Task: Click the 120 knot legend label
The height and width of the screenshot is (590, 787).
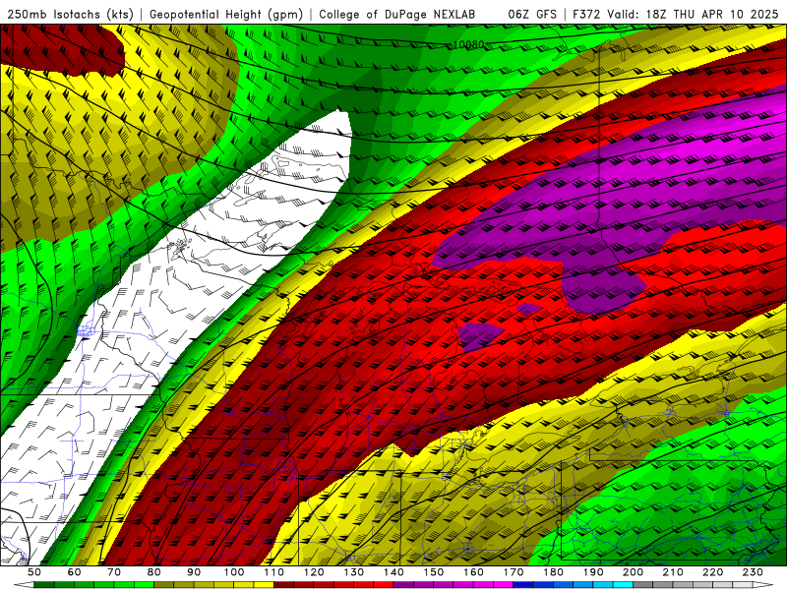Action: pyautogui.click(x=314, y=572)
